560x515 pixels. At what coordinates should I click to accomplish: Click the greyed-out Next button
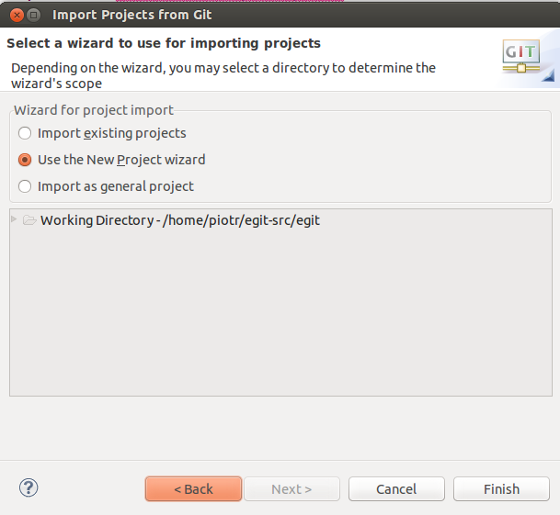tap(291, 488)
